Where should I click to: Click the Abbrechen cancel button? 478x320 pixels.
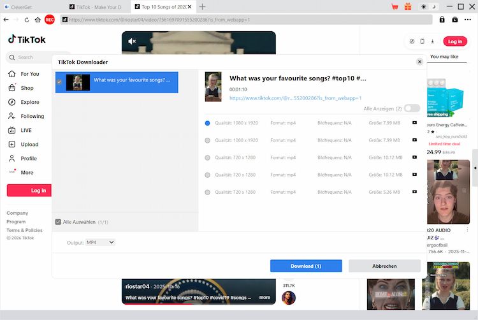click(384, 266)
